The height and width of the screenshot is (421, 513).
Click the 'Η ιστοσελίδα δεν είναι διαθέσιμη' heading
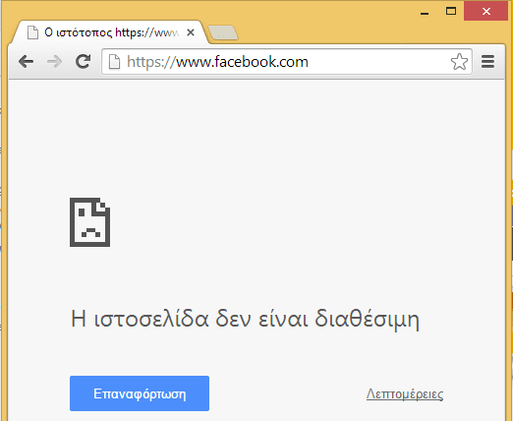click(245, 319)
